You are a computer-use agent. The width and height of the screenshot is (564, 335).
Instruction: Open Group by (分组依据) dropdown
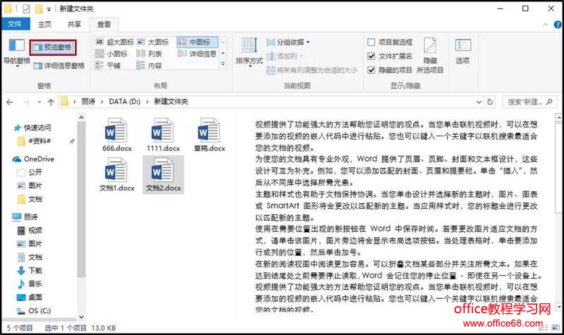point(288,42)
